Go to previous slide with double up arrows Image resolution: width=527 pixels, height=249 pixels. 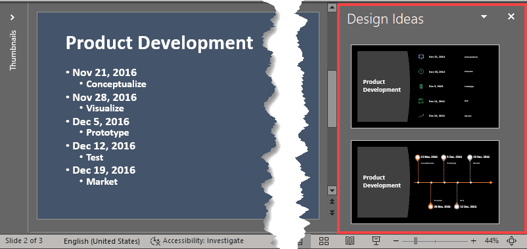332,201
